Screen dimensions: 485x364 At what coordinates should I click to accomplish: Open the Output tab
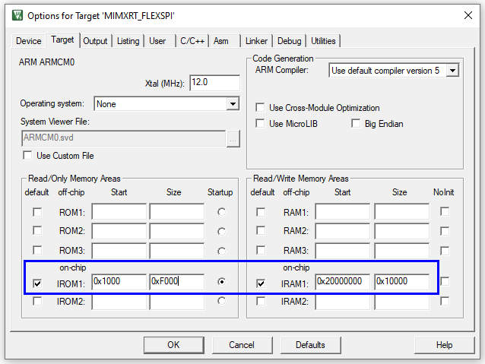[x=95, y=41]
